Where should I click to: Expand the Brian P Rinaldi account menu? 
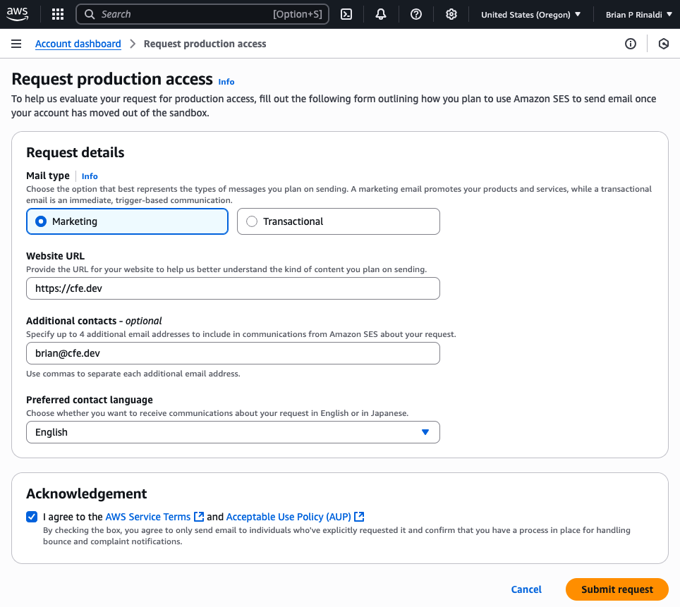[x=639, y=13]
